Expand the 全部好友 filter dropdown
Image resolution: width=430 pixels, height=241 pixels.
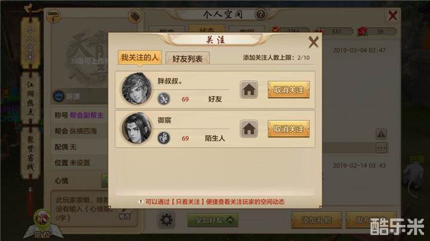coord(213,220)
